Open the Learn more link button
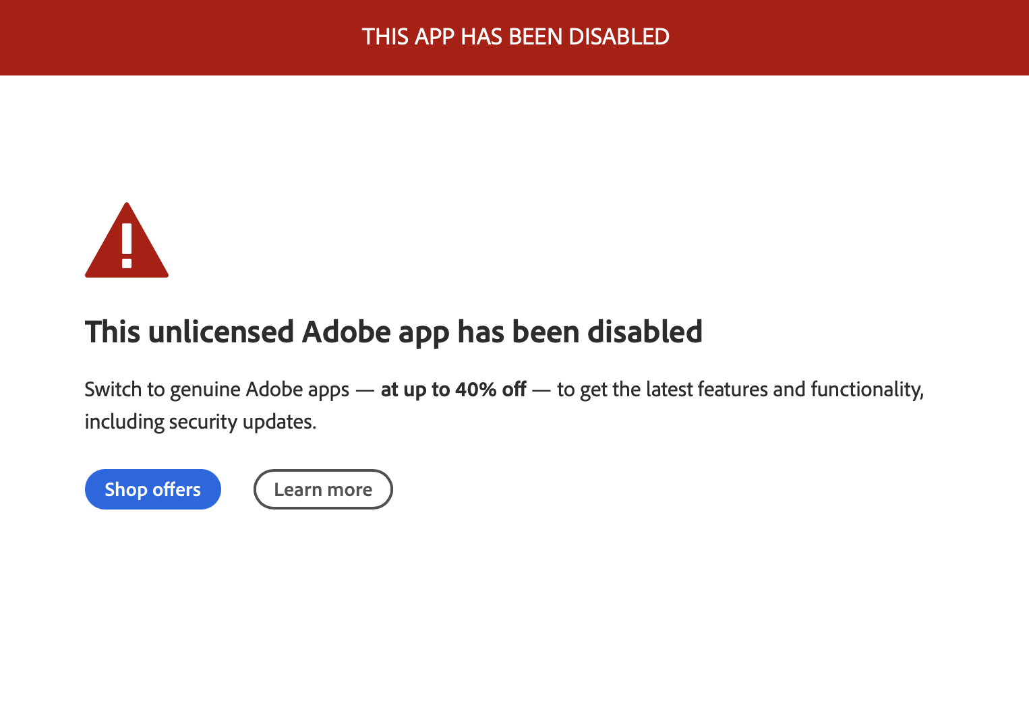This screenshot has height=709, width=1029. (323, 489)
